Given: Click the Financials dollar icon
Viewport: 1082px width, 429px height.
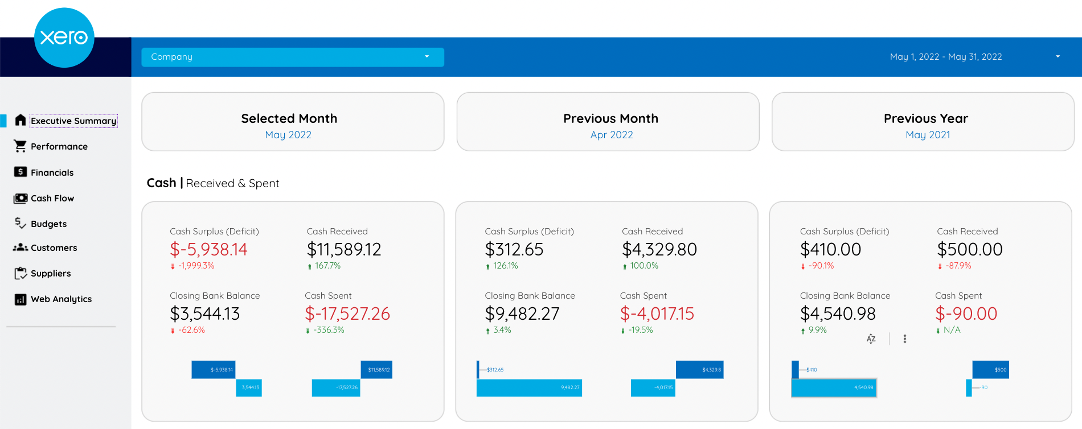Looking at the screenshot, I should coord(21,172).
